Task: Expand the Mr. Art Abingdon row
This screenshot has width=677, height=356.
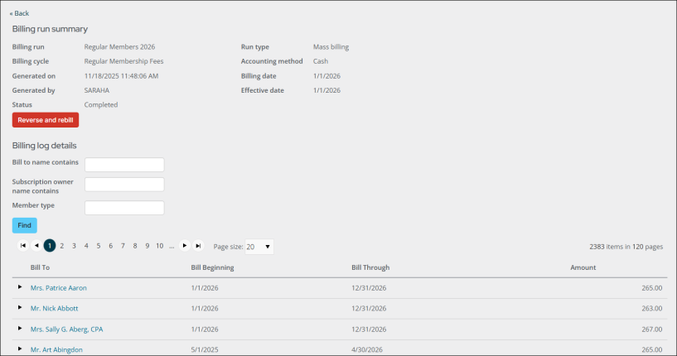Action: (20, 349)
